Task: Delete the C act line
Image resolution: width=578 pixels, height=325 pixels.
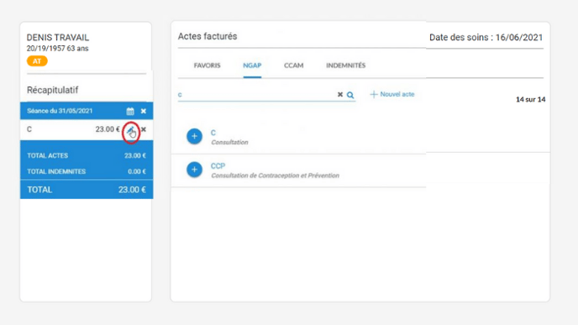Action: pos(144,129)
